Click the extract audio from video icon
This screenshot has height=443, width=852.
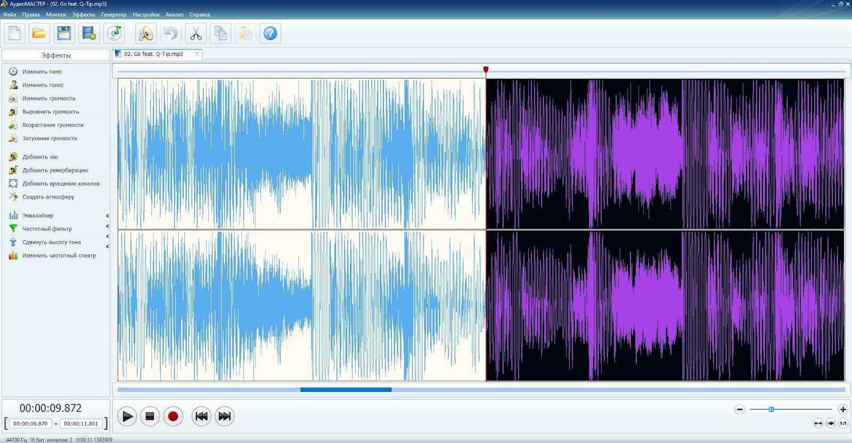[x=89, y=34]
